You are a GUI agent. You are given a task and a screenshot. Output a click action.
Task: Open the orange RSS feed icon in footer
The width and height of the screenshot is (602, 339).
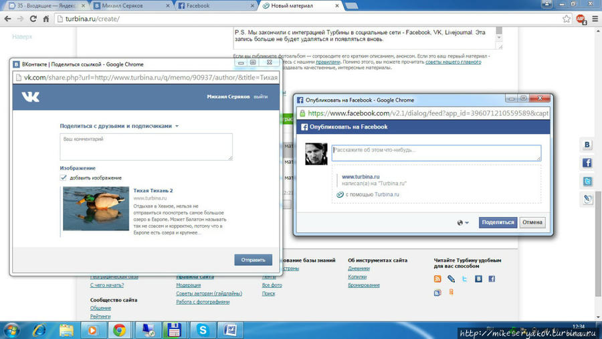(x=437, y=279)
